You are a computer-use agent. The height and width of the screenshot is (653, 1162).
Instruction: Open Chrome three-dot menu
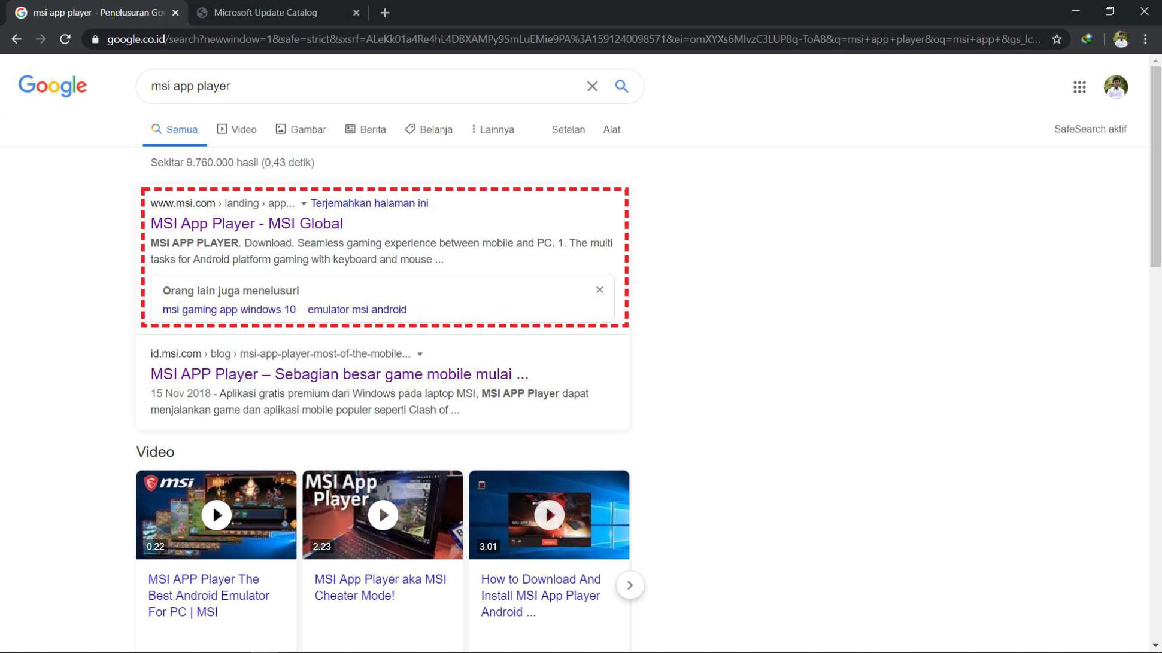coord(1145,39)
